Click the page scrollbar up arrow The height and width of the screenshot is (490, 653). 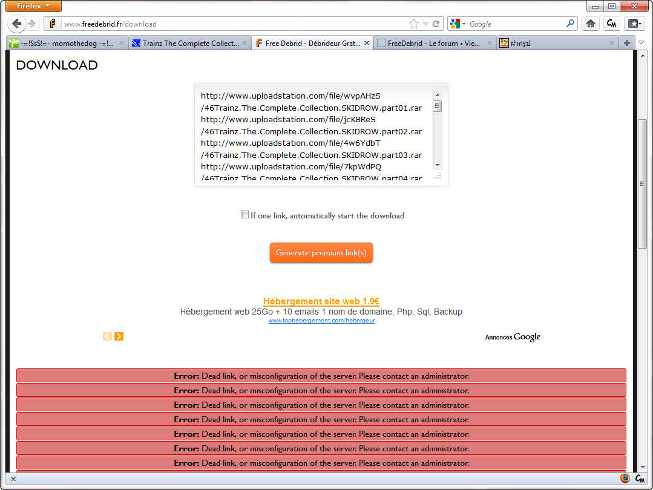[x=643, y=56]
